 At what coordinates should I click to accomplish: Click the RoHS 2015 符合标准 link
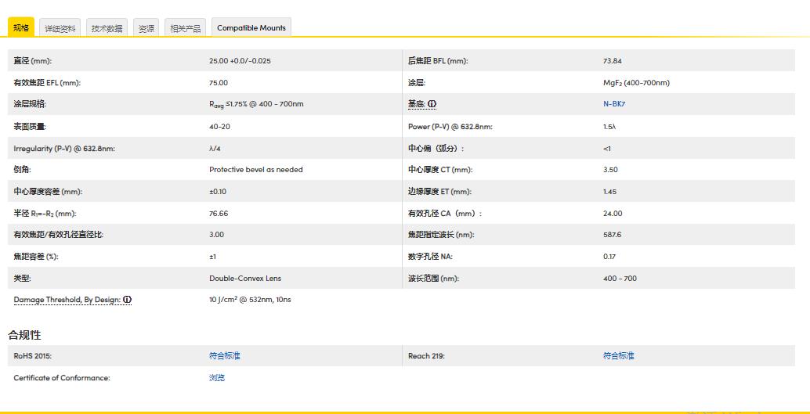pos(224,356)
